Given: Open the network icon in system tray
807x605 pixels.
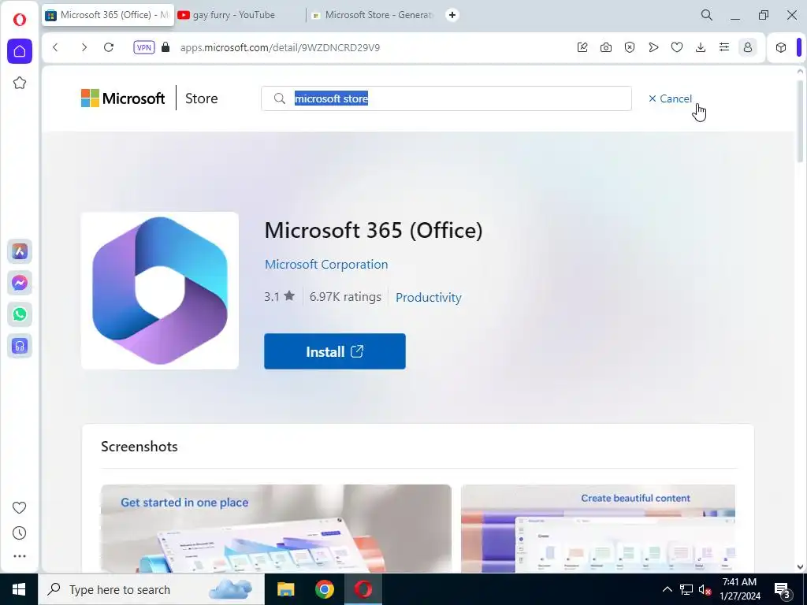Looking at the screenshot, I should pyautogui.click(x=686, y=589).
